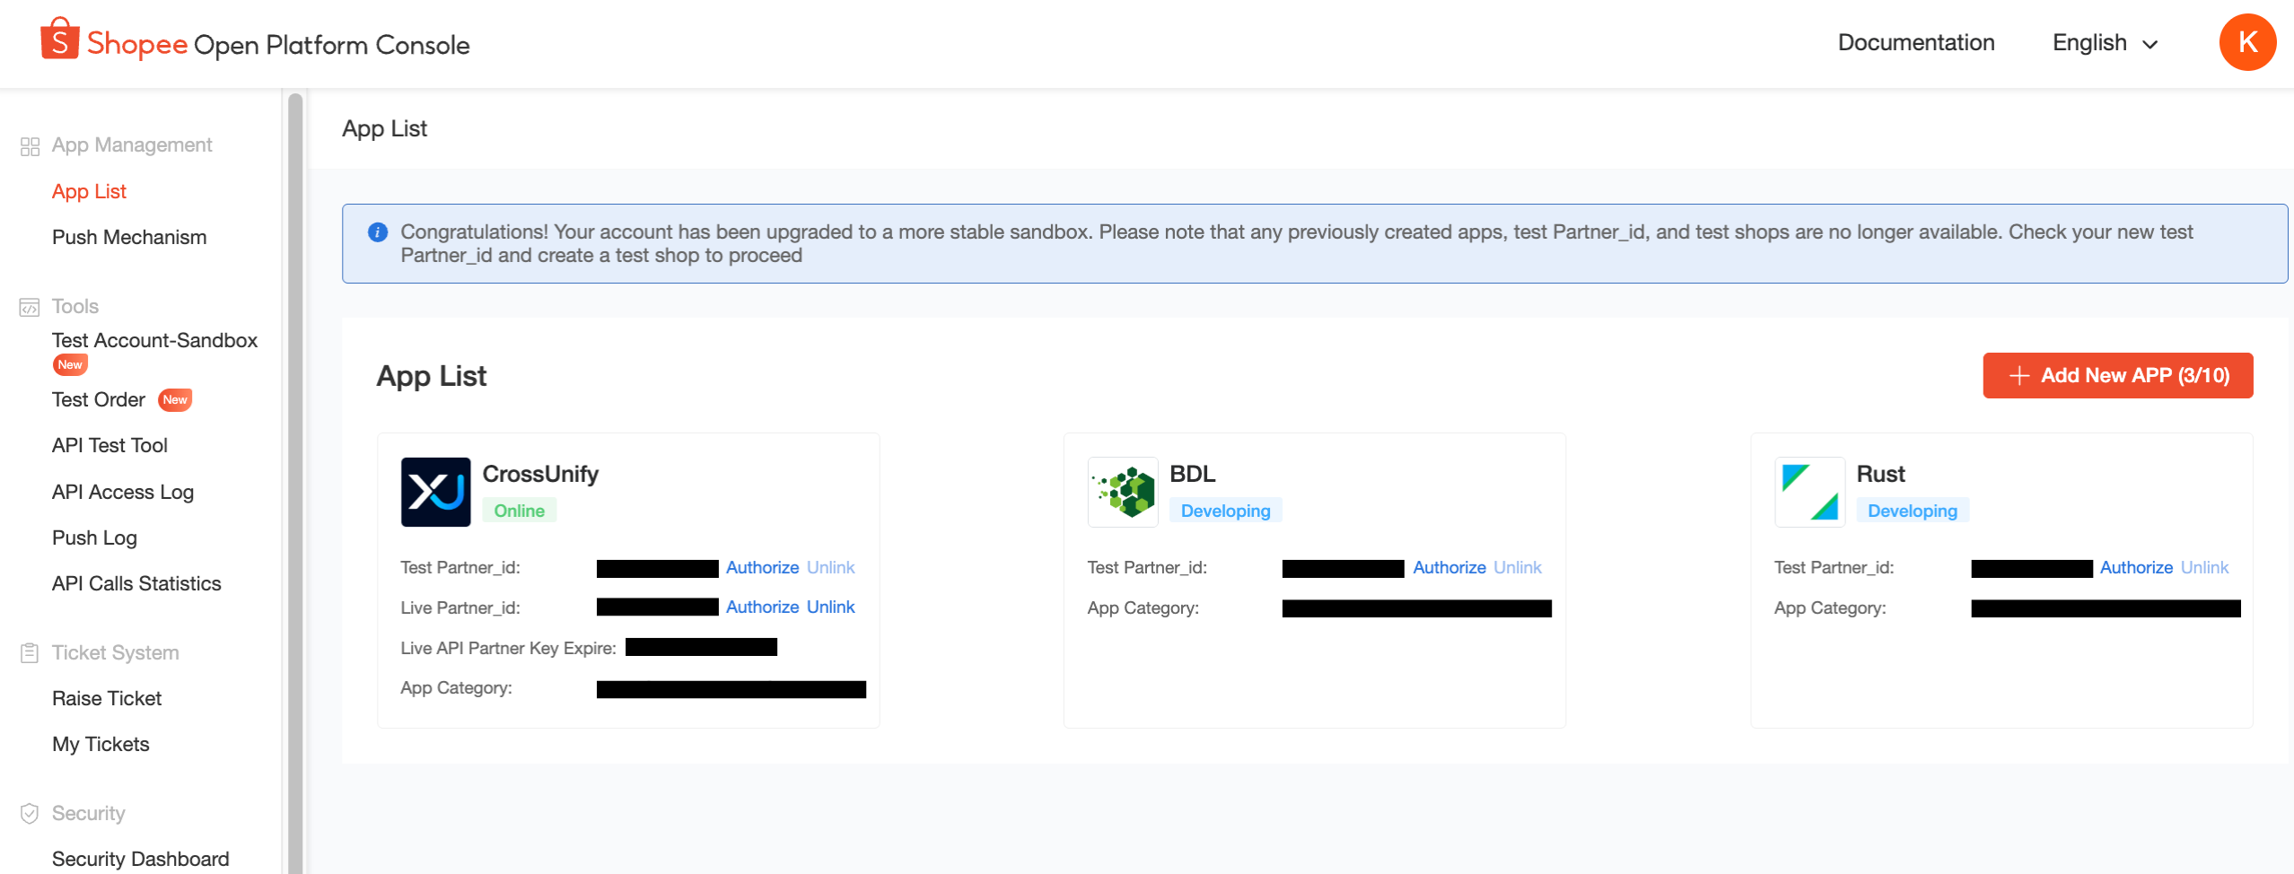Open Push Mechanism in the sidebar

[129, 237]
